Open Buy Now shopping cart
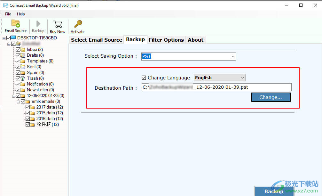The width and height of the screenshot is (322, 196). pyautogui.click(x=58, y=24)
